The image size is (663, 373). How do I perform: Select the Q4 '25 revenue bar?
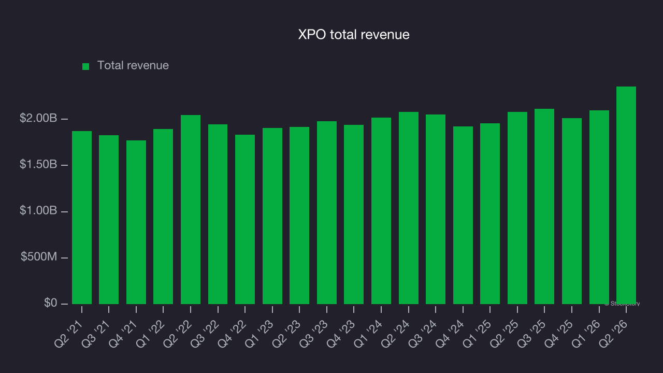572,211
